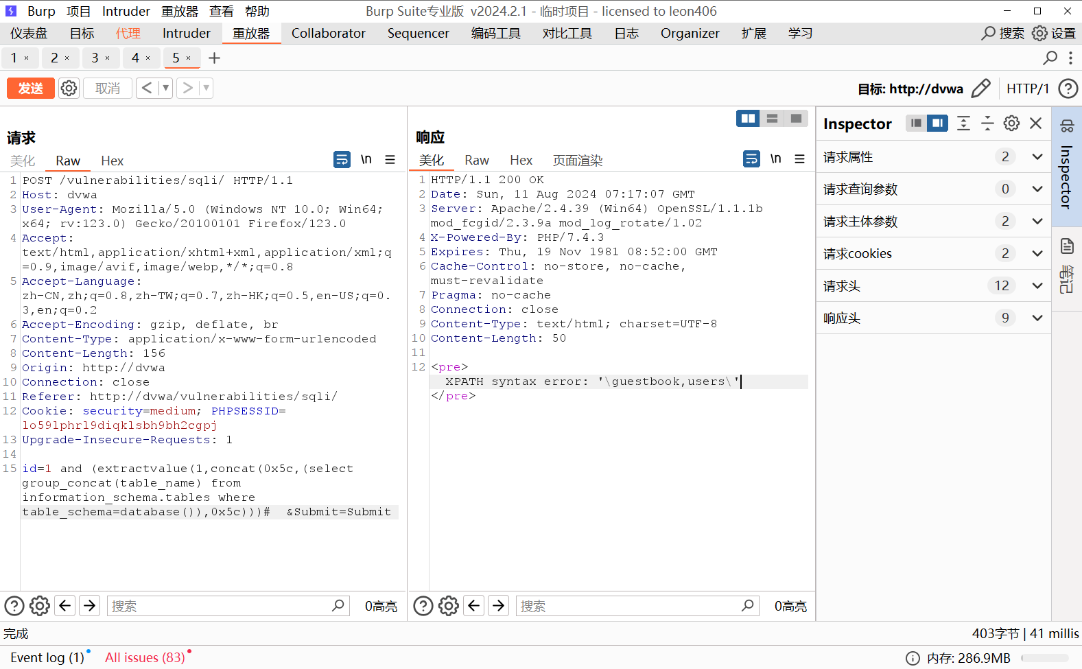Open All issues (83)
The image size is (1082, 669).
pos(145,657)
